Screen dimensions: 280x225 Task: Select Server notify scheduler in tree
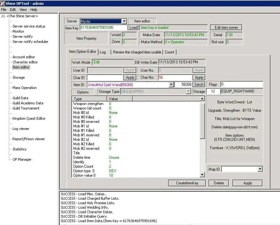(30, 42)
